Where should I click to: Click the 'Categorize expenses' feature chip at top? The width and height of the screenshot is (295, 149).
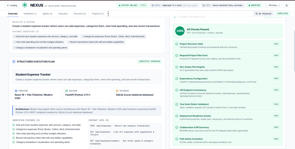(x=113, y=37)
